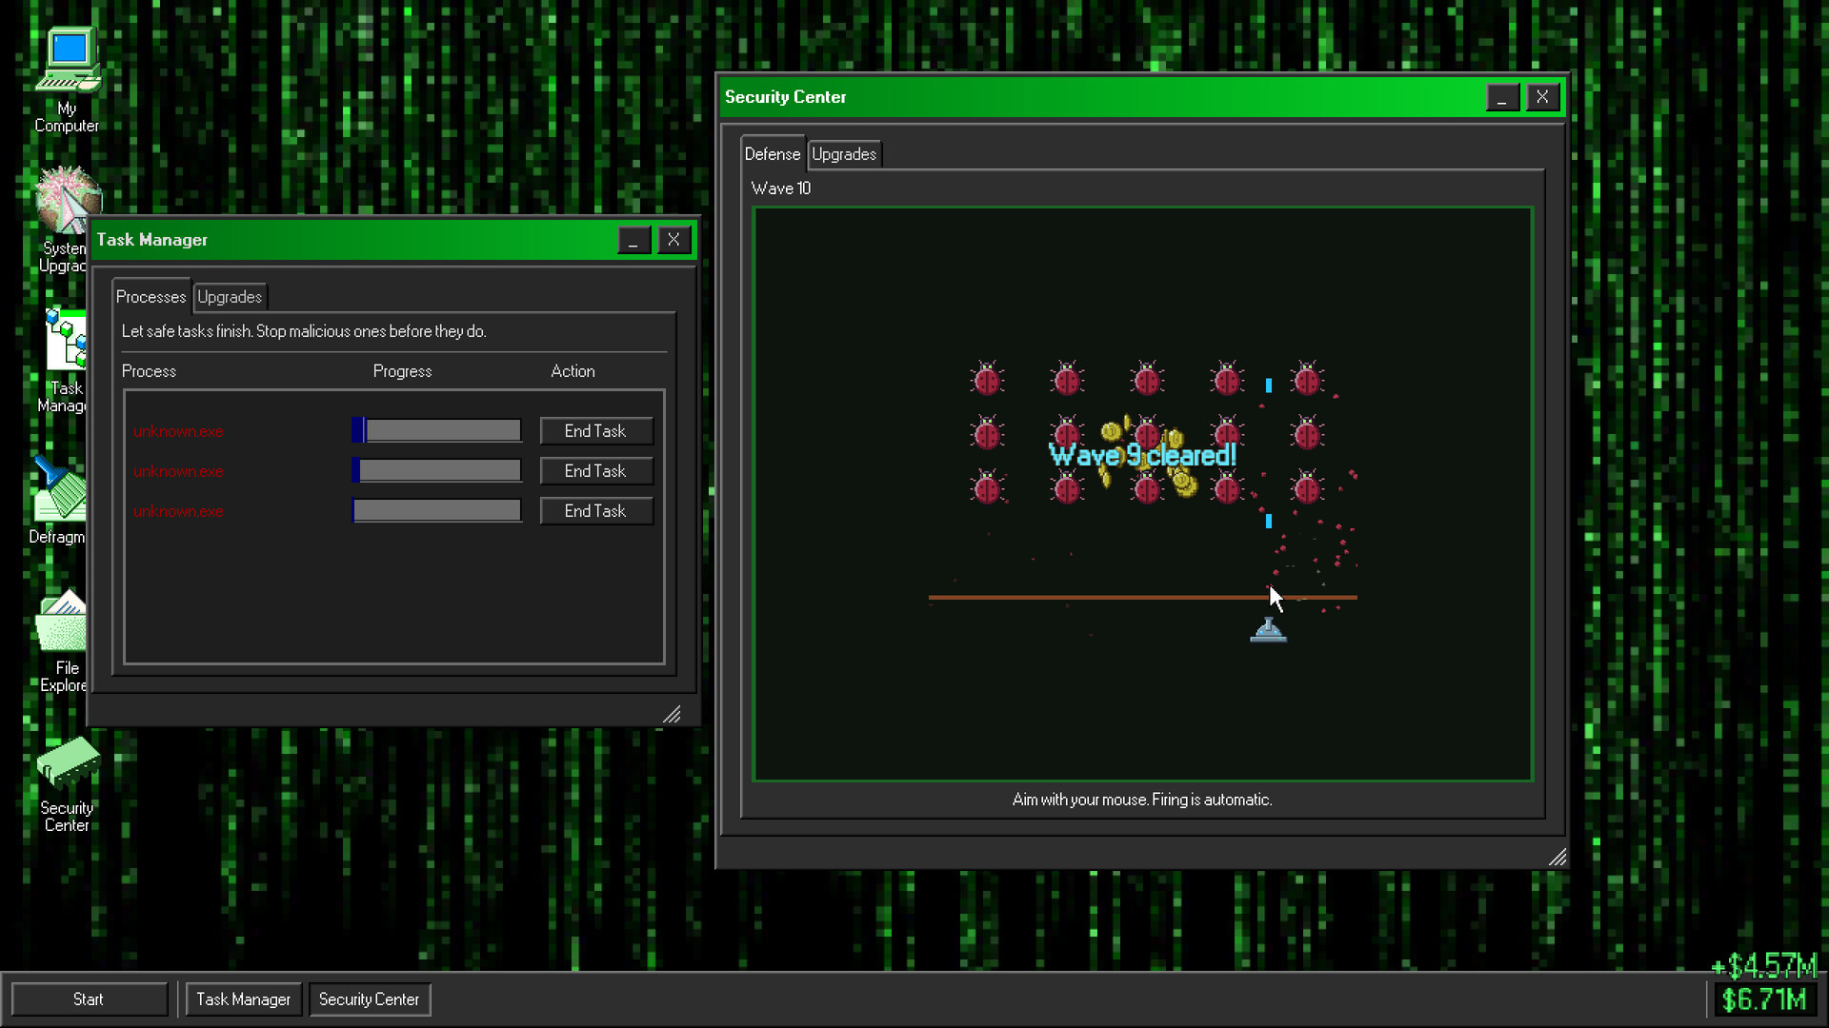Click the Start button on the taskbar

point(89,999)
